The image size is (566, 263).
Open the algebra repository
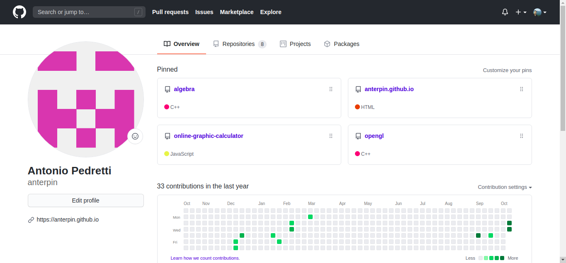pos(184,89)
